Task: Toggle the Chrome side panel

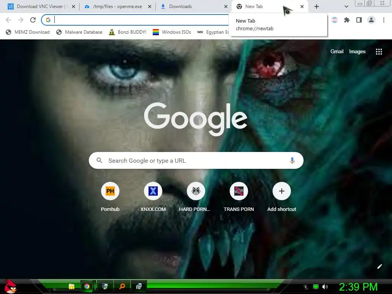Action: [x=359, y=20]
